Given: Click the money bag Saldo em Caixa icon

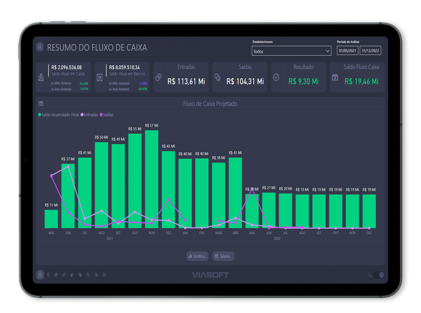Looking at the screenshot, I should coord(41,77).
